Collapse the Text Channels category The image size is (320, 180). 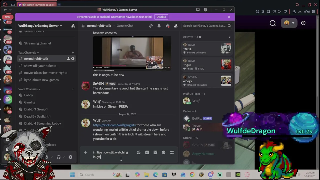coord(28,52)
